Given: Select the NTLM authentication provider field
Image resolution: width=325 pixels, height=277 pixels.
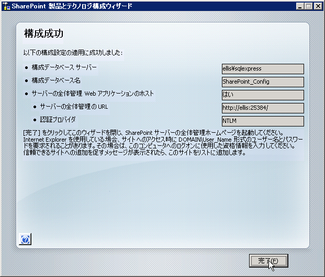Looking at the screenshot, I should [x=263, y=121].
